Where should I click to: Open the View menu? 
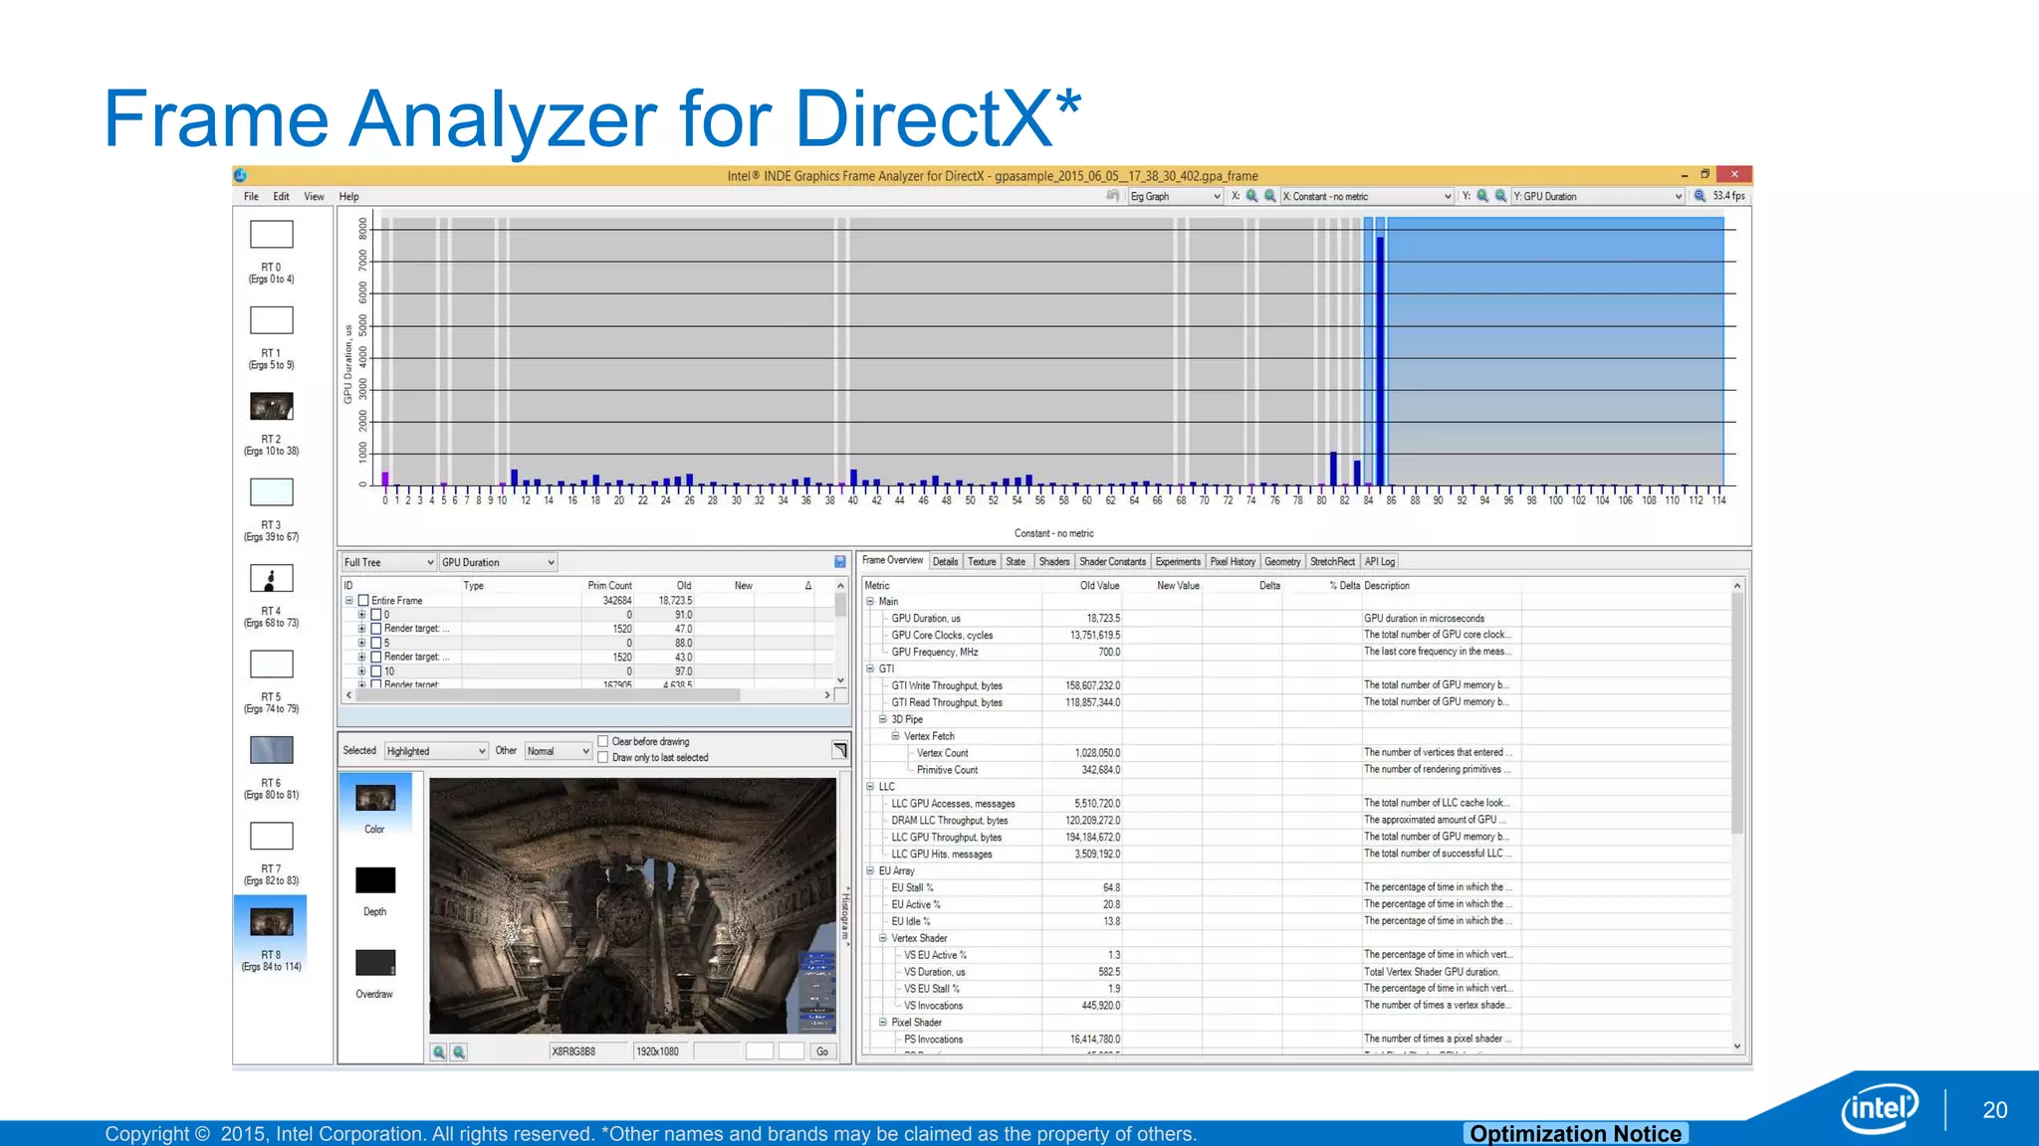click(x=314, y=197)
